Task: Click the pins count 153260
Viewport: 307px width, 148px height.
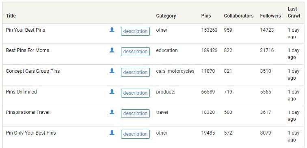Action: [209, 30]
